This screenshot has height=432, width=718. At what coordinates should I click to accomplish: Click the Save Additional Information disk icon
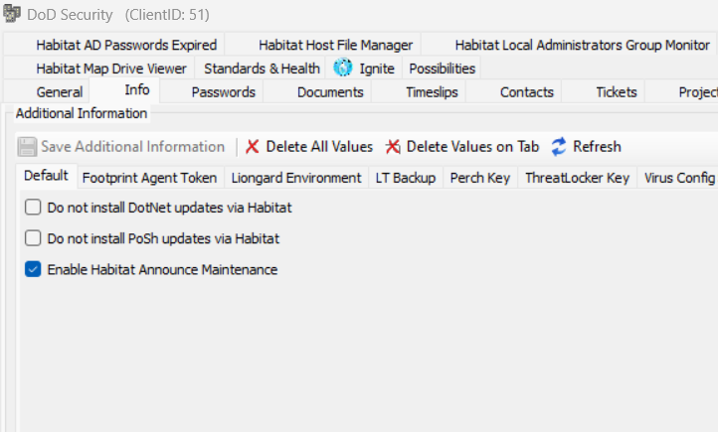[x=28, y=147]
